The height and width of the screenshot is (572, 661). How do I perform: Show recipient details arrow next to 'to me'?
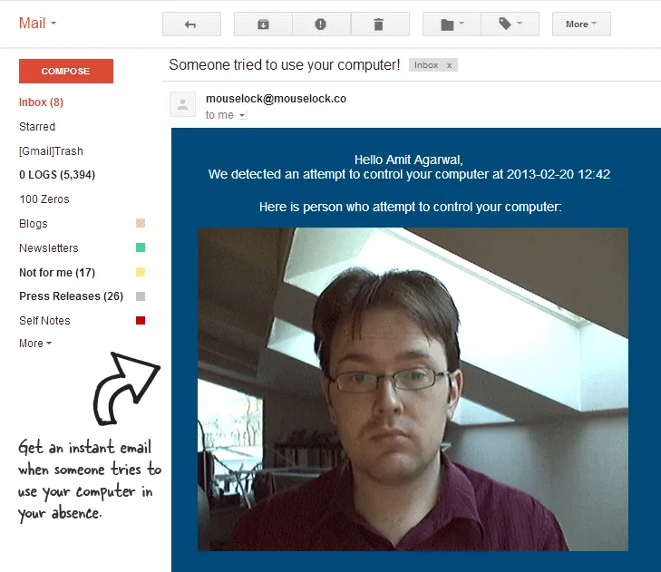(243, 116)
